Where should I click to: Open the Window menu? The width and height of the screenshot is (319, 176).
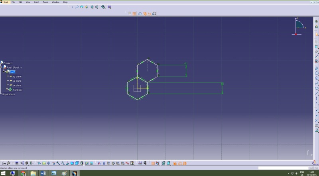[x=55, y=2]
